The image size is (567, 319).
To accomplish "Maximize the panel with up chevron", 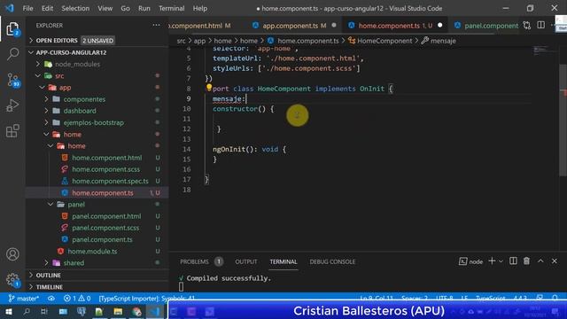I will tap(540, 261).
